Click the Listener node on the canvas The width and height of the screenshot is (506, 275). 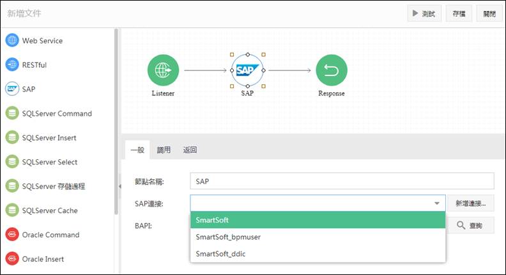[x=163, y=70]
